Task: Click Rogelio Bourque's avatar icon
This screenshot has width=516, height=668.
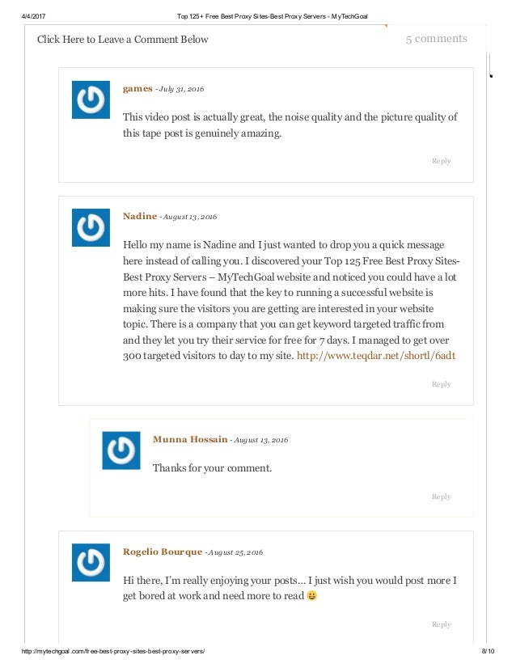Action: point(91,562)
